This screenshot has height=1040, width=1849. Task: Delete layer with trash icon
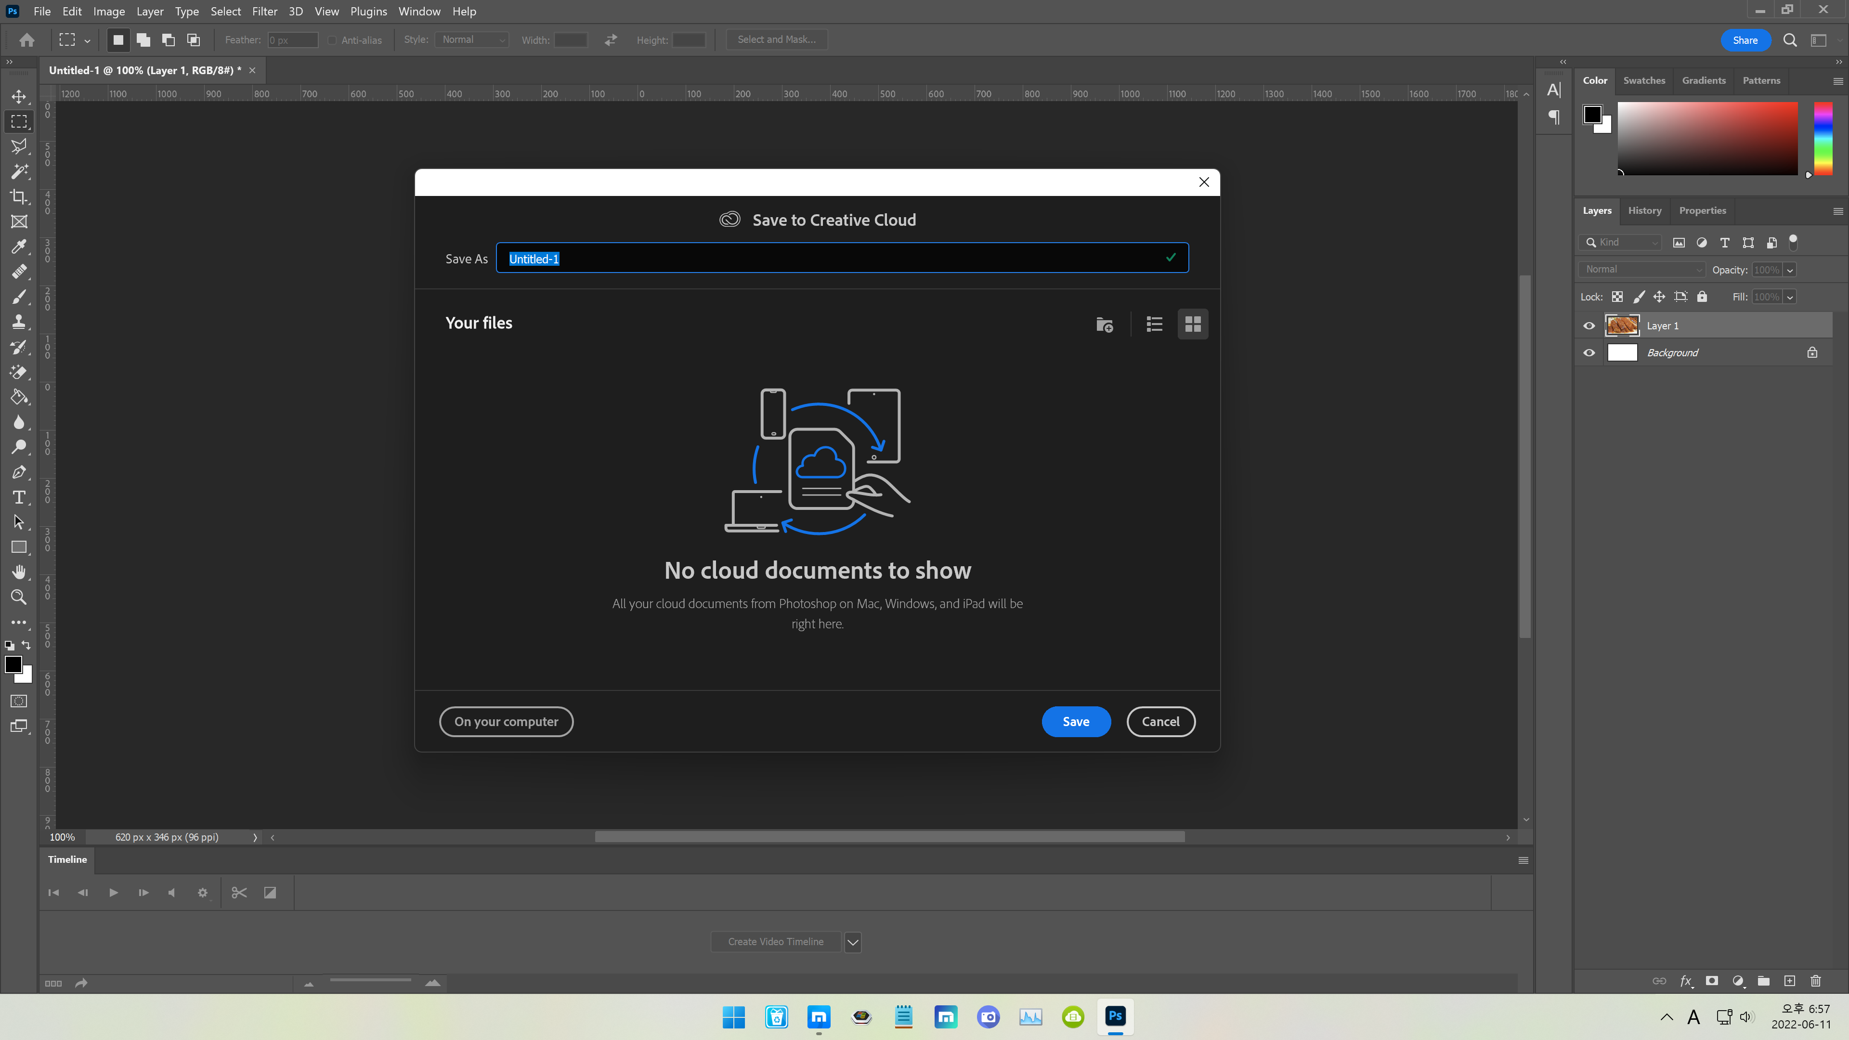tap(1816, 981)
